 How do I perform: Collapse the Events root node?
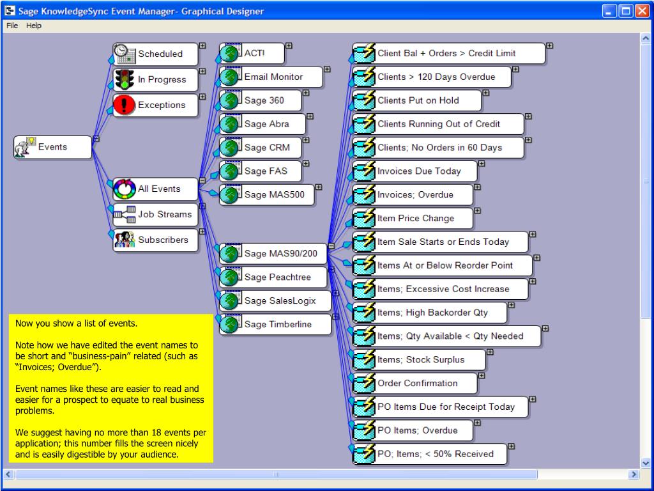(96, 139)
